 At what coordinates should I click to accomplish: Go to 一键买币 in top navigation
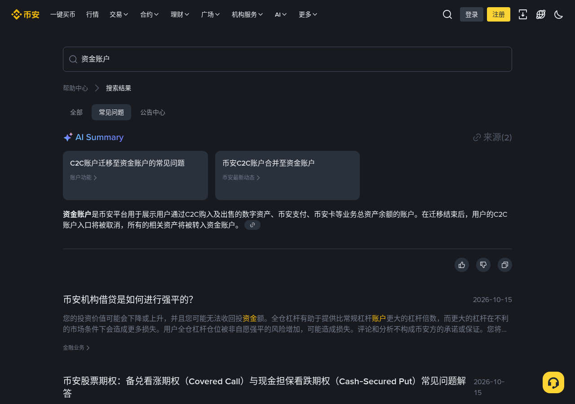(63, 14)
